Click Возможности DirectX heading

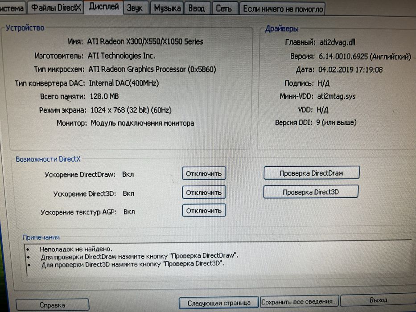[48, 159]
